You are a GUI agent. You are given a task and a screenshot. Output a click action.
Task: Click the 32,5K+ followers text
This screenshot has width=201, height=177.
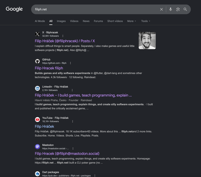[x=50, y=36]
